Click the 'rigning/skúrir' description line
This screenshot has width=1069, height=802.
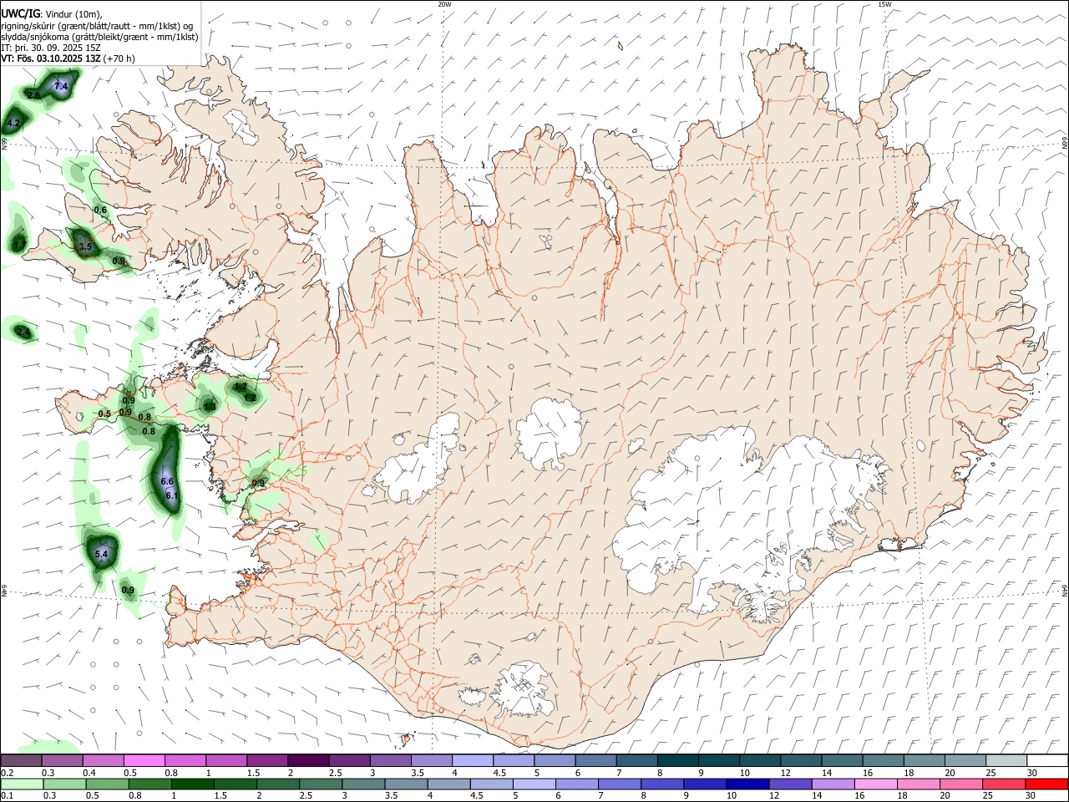[x=98, y=26]
